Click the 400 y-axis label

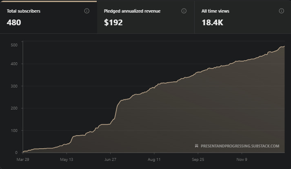(x=14, y=64)
